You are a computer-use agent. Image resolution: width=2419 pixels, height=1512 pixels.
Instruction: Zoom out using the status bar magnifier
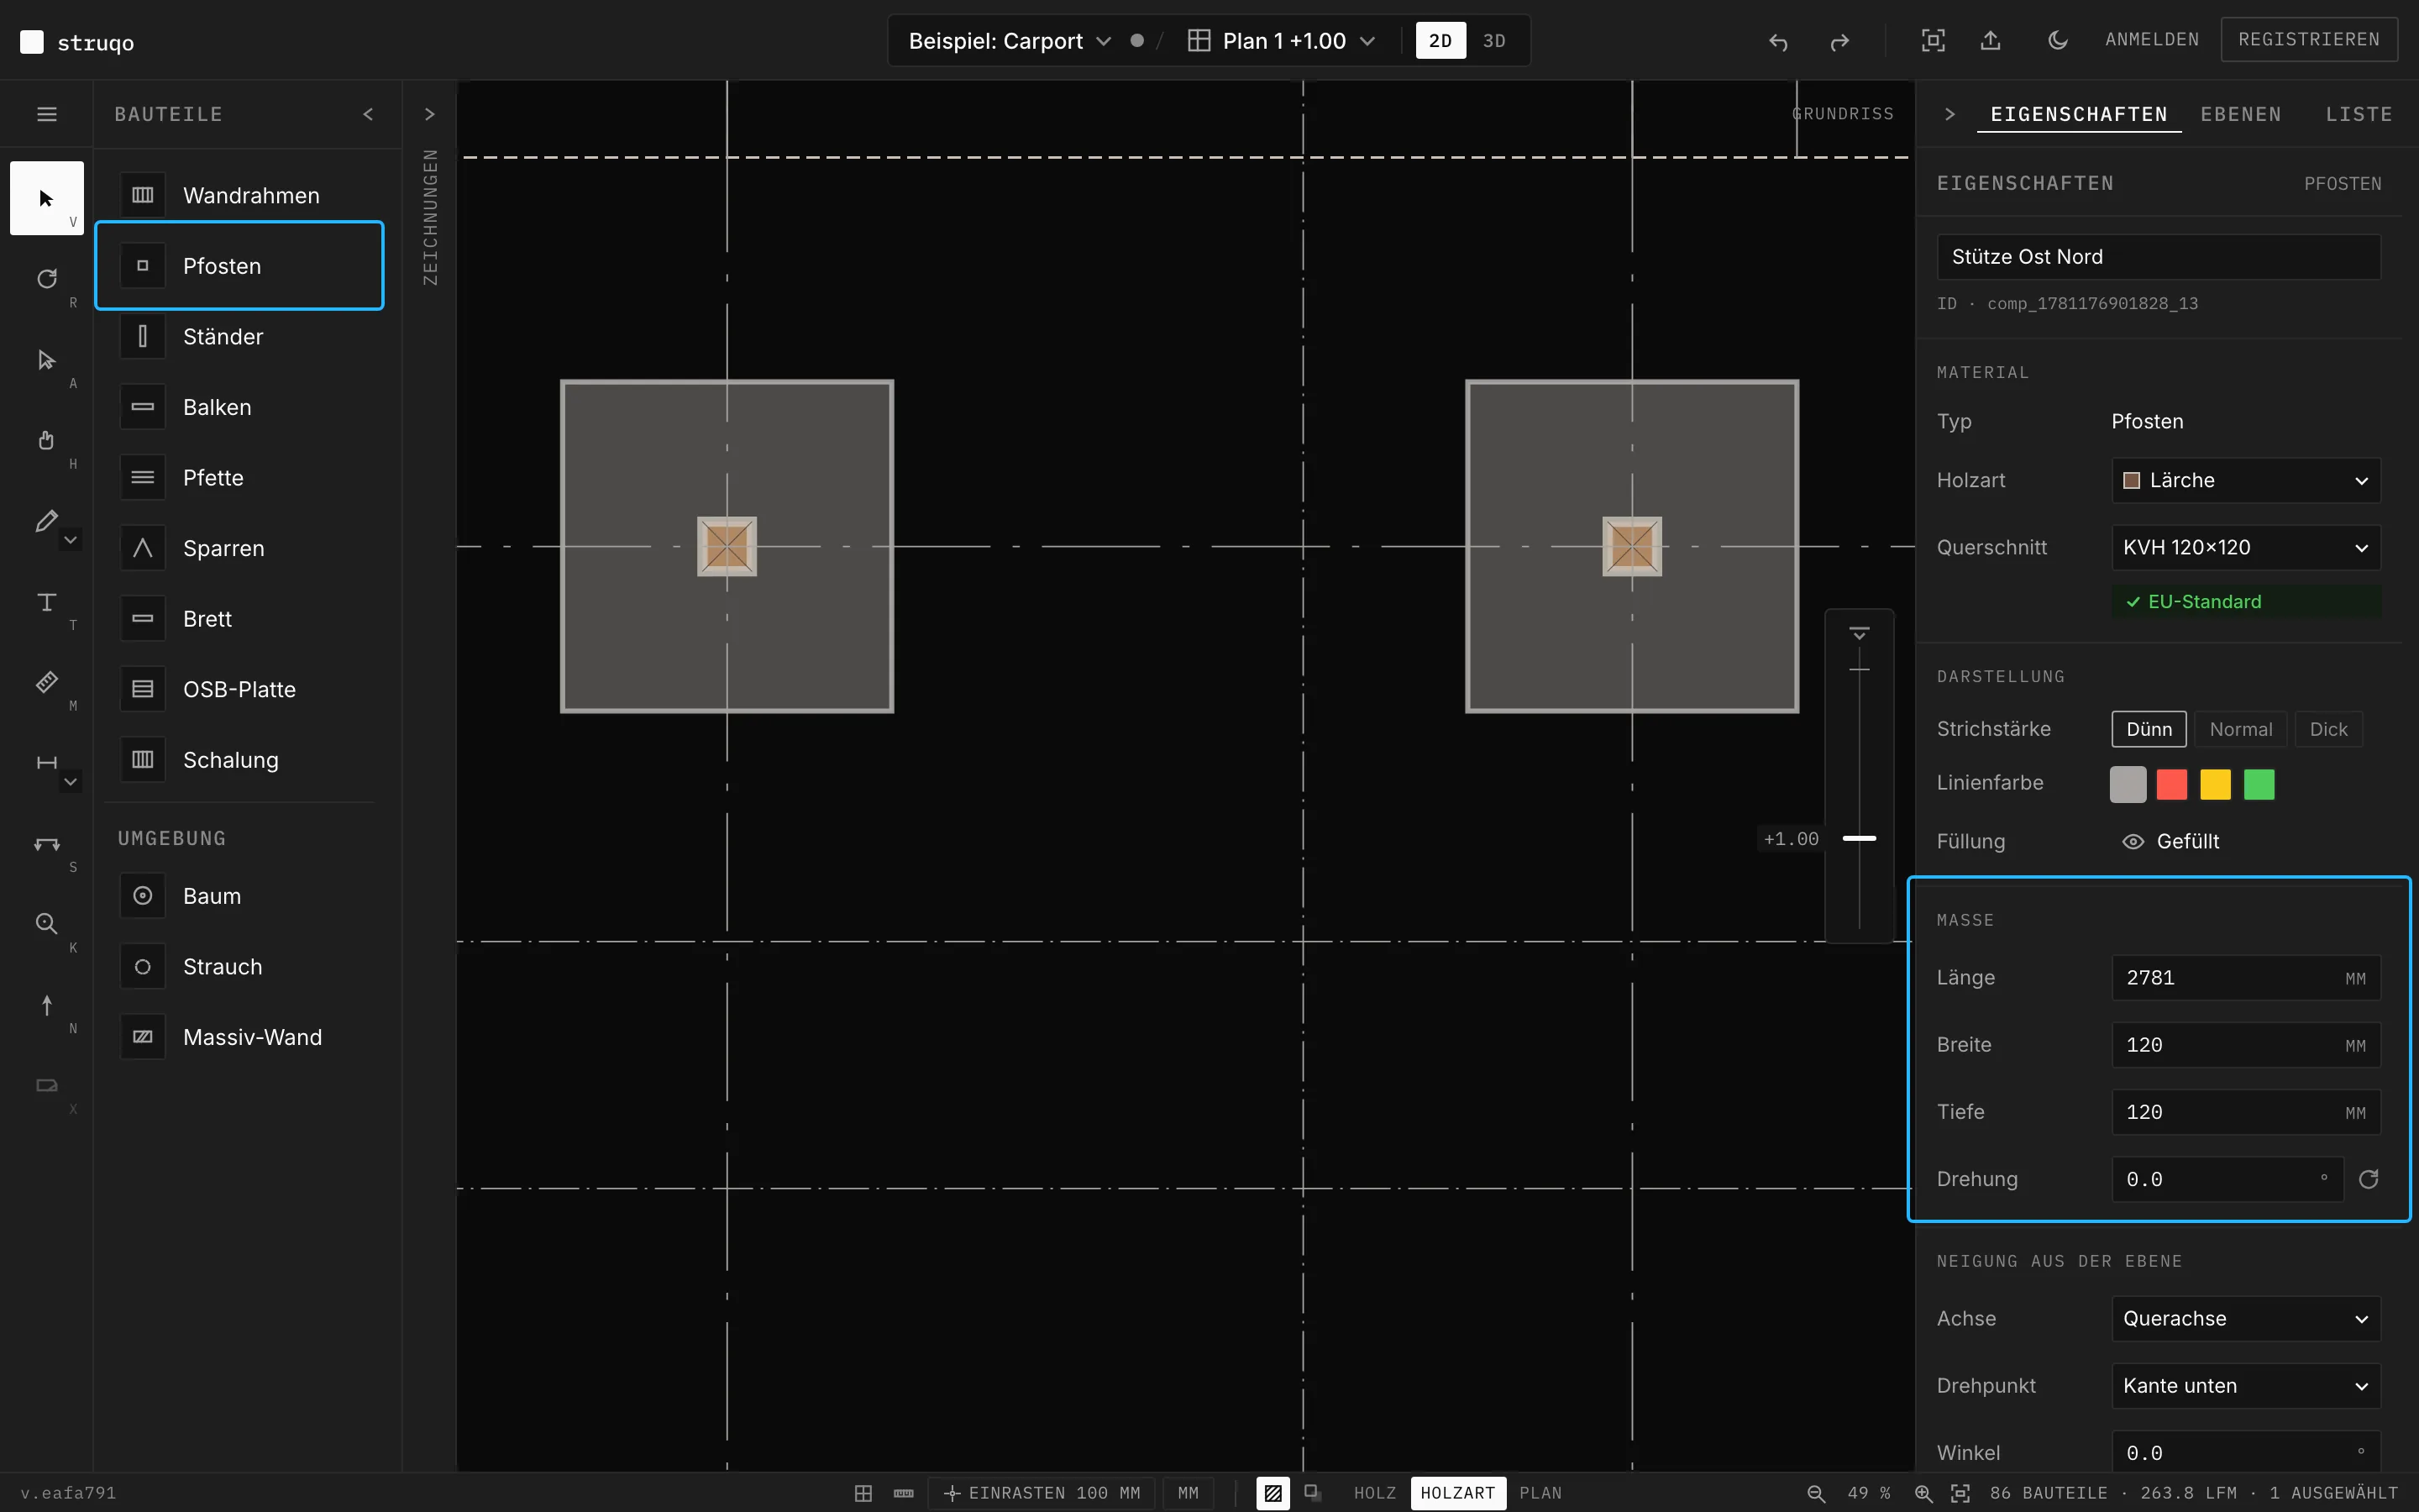click(1815, 1493)
